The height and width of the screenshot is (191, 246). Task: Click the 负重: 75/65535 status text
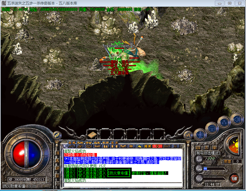pyautogui.click(x=92, y=9)
